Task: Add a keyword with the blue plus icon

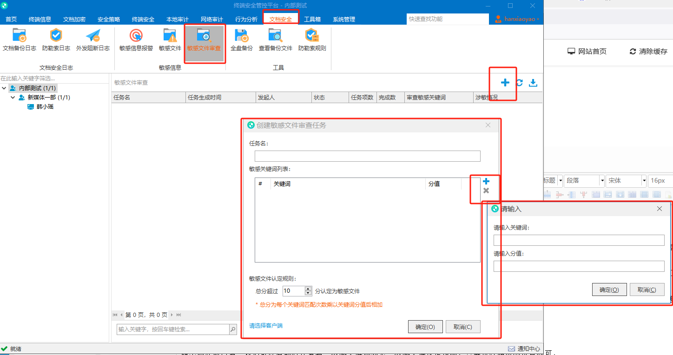Action: coord(486,181)
